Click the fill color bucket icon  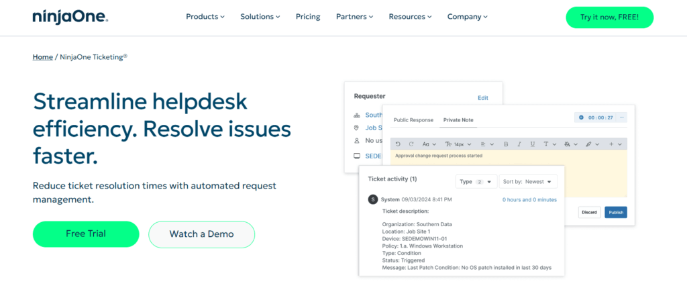[568, 144]
